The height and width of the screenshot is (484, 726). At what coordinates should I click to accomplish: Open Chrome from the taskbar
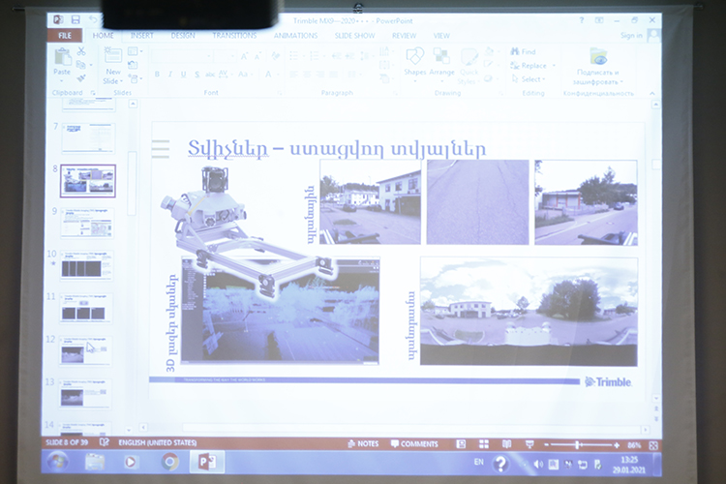(x=170, y=462)
